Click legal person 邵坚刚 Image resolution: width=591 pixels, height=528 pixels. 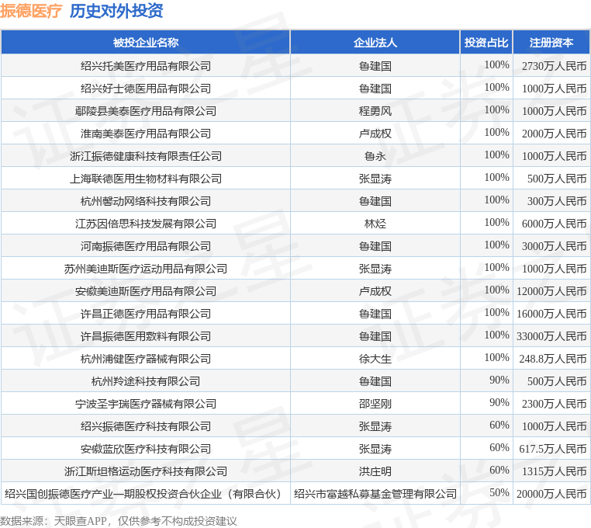[375, 404]
